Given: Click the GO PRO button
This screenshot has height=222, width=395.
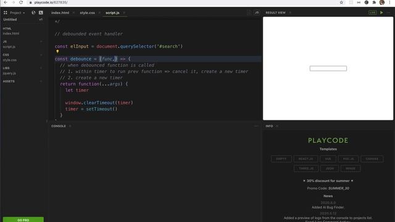Looking at the screenshot, I should click(23, 220).
